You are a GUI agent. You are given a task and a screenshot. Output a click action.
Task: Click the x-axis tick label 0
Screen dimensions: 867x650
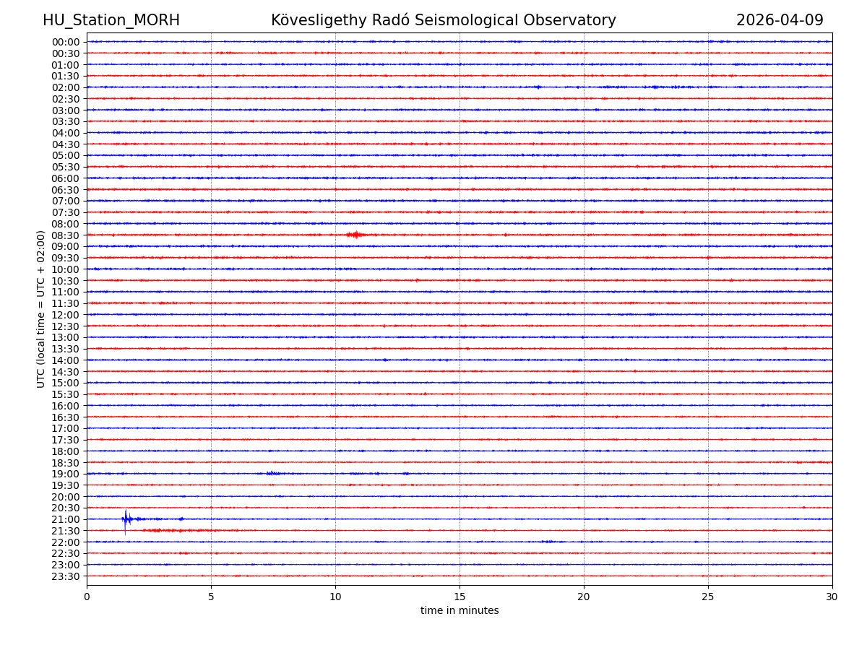coord(87,597)
